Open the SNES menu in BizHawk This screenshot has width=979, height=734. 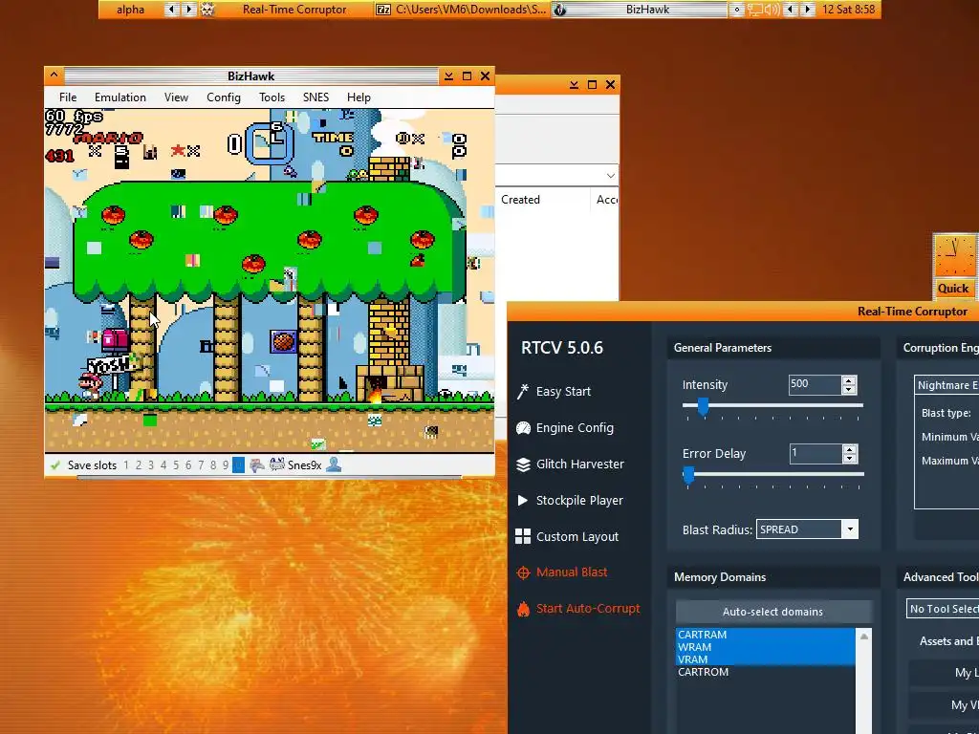(315, 97)
